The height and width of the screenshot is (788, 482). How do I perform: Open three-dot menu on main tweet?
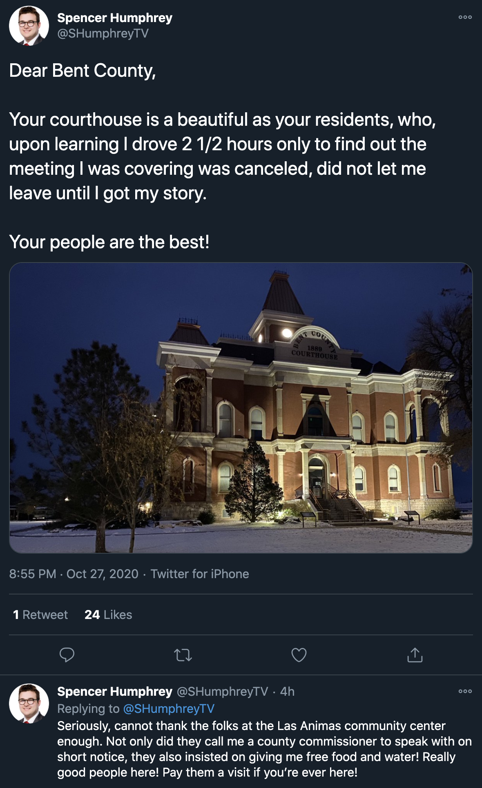point(465,17)
